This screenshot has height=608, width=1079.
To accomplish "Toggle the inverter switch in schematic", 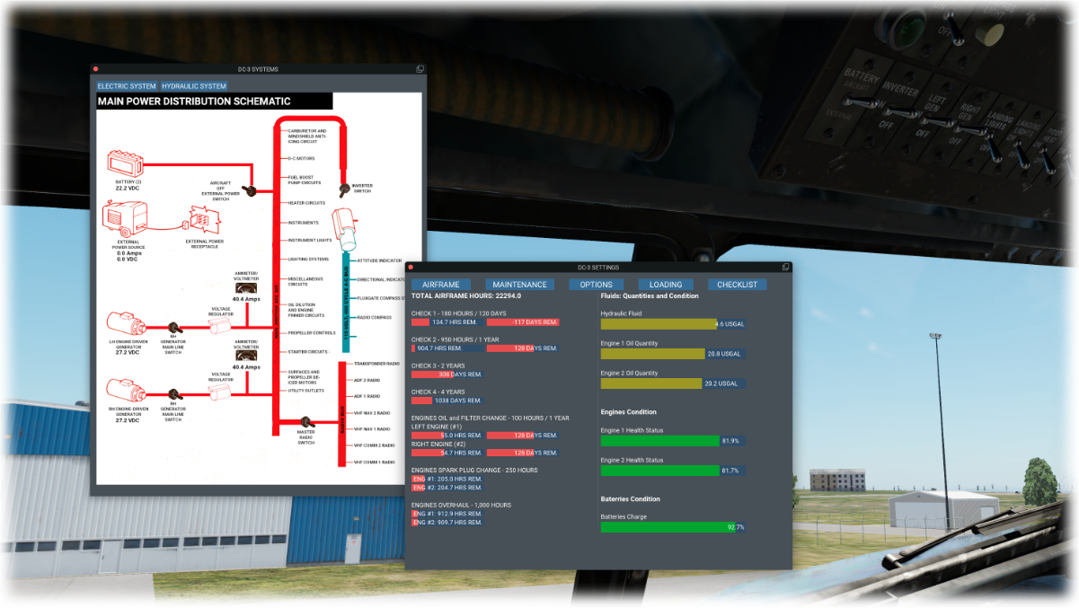I will tap(343, 189).
